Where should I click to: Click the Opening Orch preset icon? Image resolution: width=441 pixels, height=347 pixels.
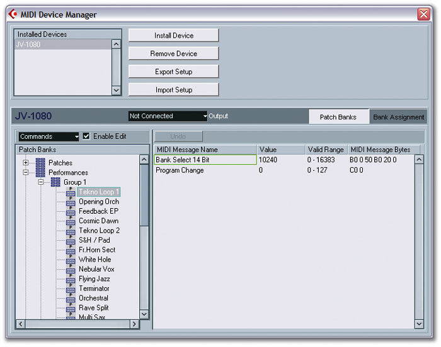71,202
